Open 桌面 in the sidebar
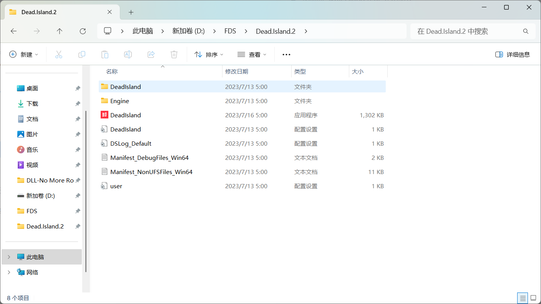The height and width of the screenshot is (304, 541). pos(32,88)
